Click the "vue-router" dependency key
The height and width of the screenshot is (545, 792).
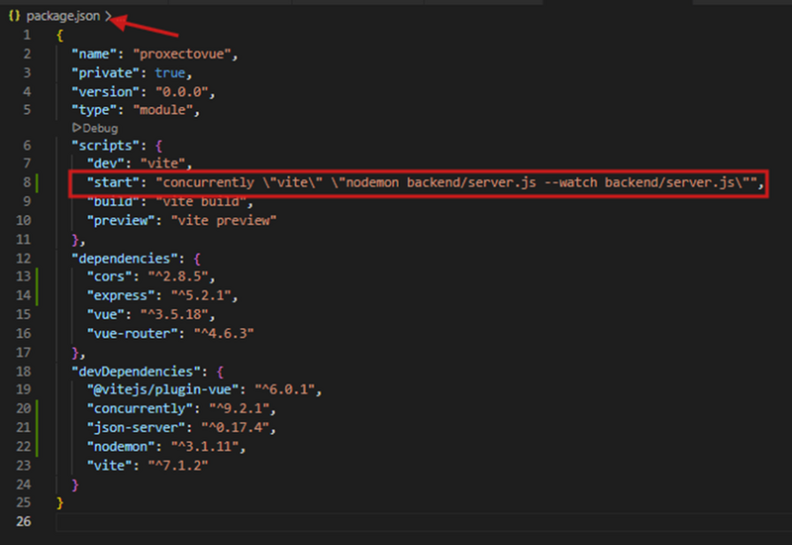(132, 334)
